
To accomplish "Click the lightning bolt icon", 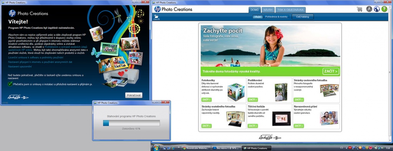I will coord(369,9).
